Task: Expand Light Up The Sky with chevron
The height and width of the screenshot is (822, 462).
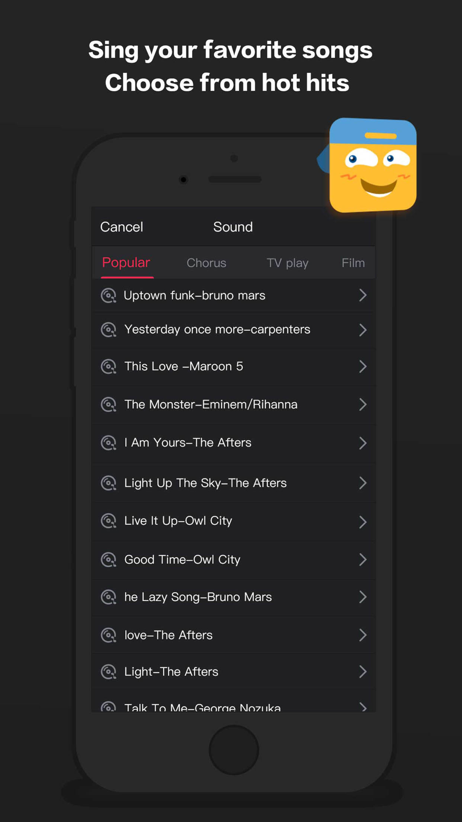Action: coord(363,483)
